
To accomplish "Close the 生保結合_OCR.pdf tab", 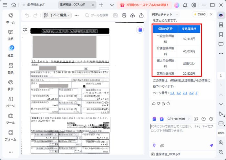I will [x=93, y=5].
